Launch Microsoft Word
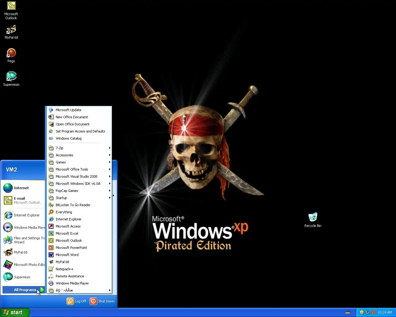Screen dimensions: 396x317 79,255
